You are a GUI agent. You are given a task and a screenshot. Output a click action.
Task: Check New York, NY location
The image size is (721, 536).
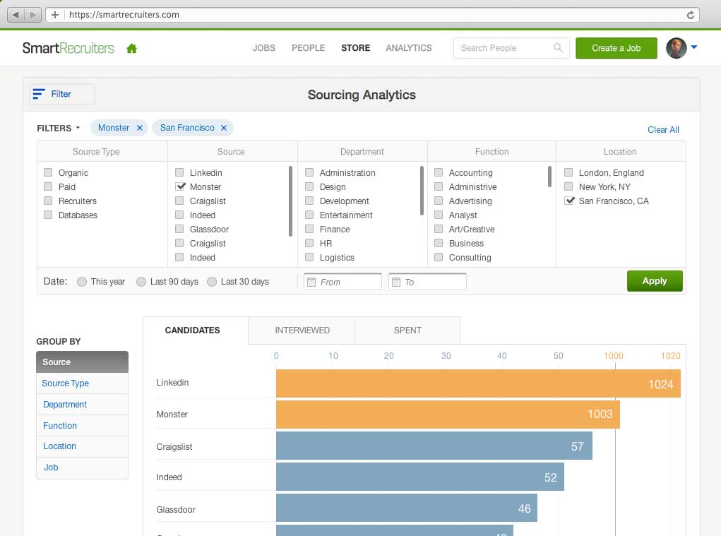[568, 186]
